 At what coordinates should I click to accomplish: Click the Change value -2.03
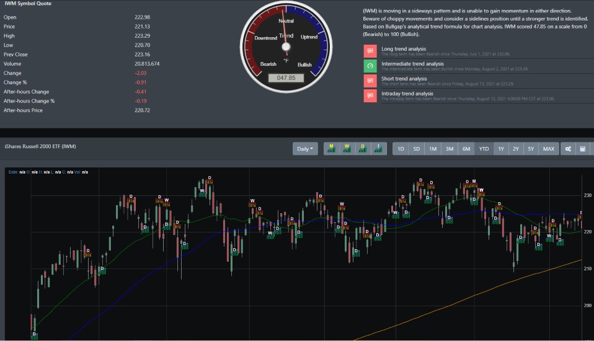(x=141, y=73)
